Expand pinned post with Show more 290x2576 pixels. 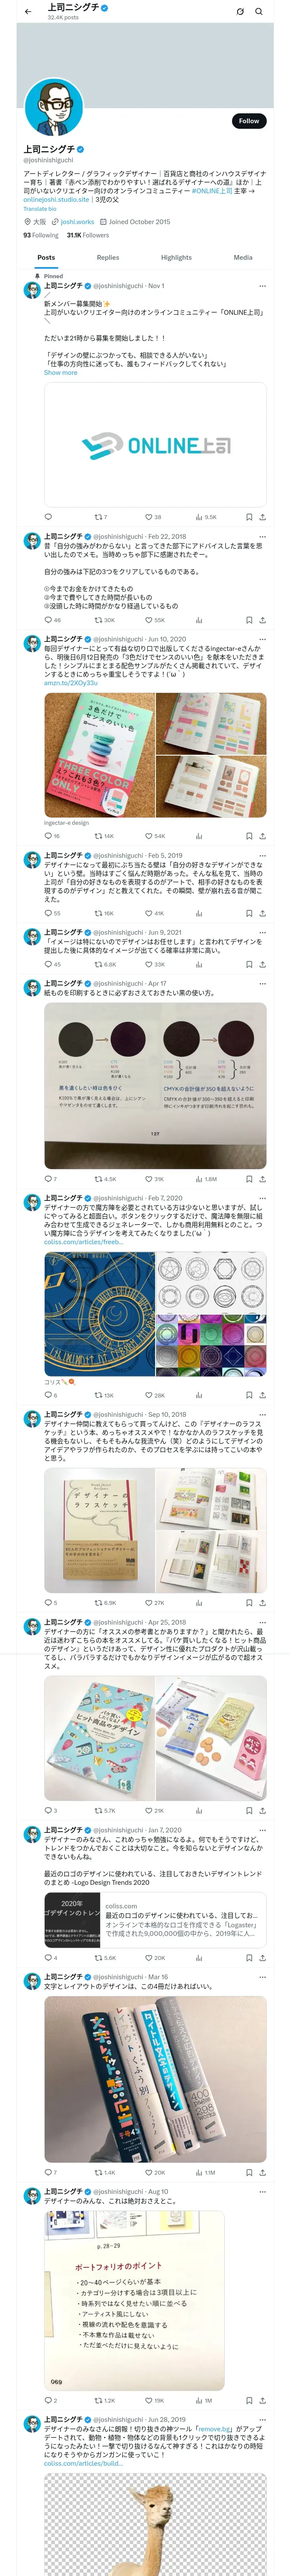click(x=60, y=373)
